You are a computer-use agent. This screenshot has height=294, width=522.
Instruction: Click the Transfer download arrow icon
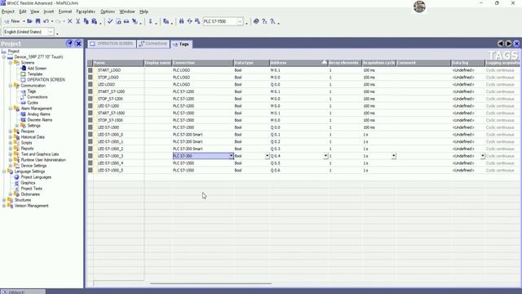(x=150, y=21)
